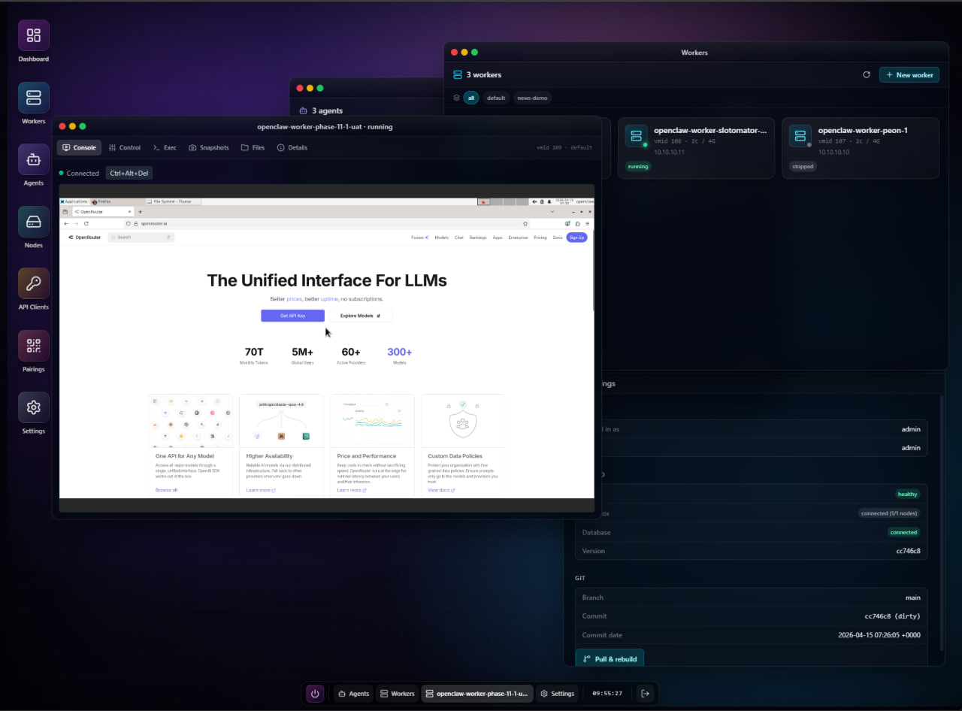Open the Pairings QR code icon

[34, 346]
